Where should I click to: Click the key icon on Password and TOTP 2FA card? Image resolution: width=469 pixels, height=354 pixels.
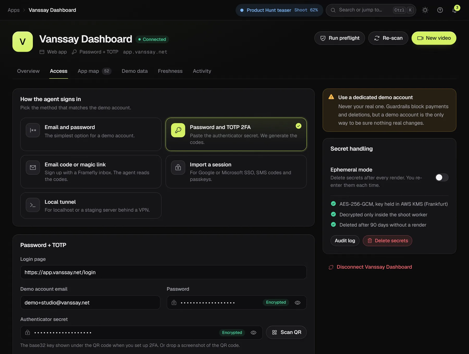(178, 130)
